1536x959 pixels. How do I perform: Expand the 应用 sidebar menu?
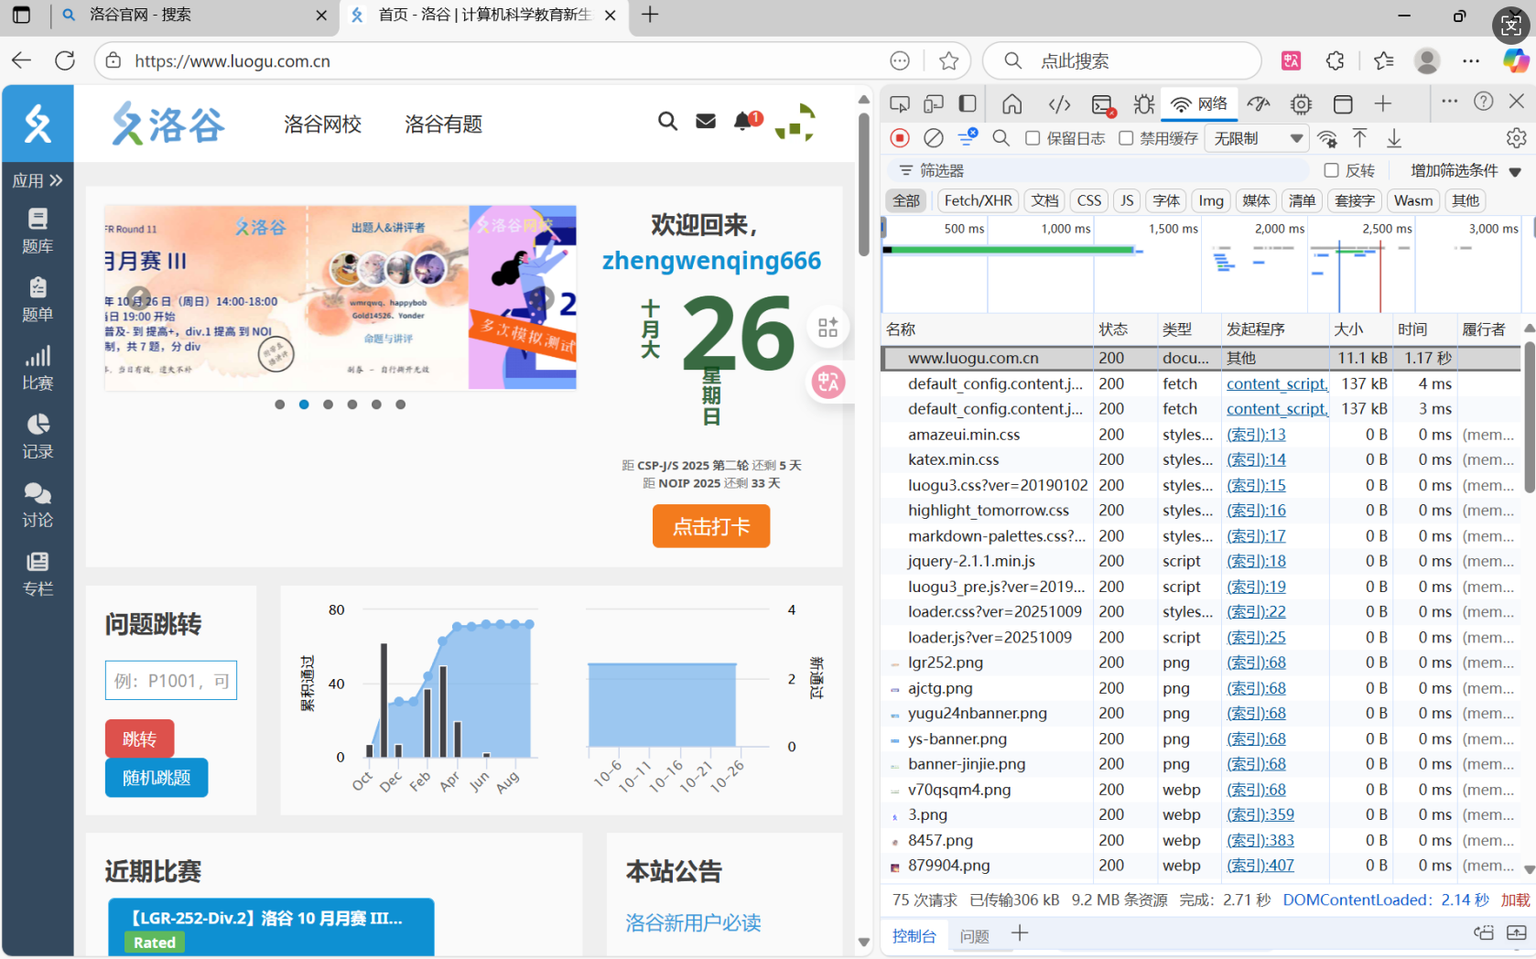coord(38,180)
